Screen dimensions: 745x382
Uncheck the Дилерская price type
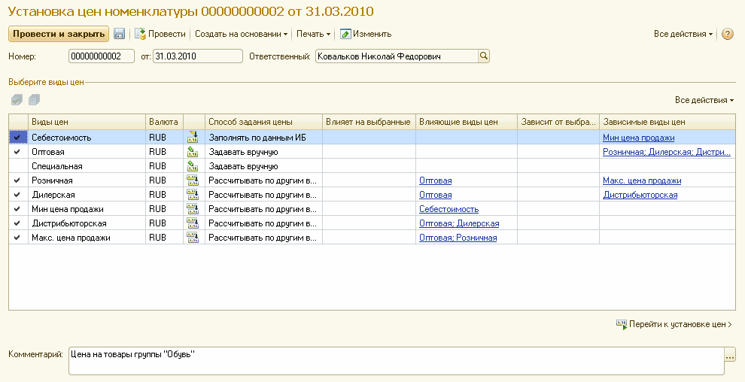(17, 195)
